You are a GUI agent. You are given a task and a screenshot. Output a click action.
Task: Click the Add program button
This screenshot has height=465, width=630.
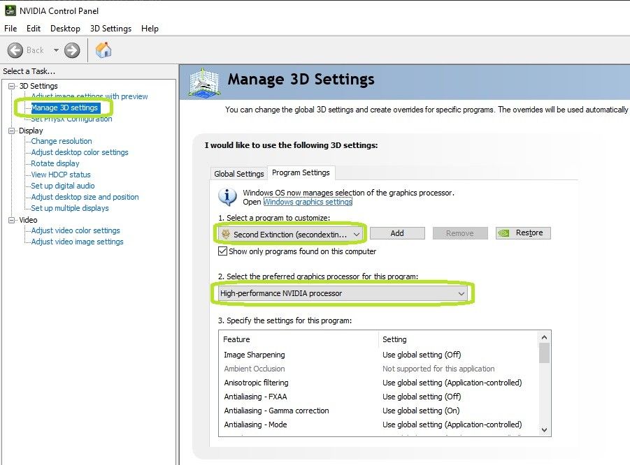coord(397,233)
